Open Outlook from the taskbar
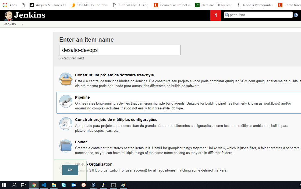Image resolution: width=301 pixels, height=189 pixels. pos(74,185)
